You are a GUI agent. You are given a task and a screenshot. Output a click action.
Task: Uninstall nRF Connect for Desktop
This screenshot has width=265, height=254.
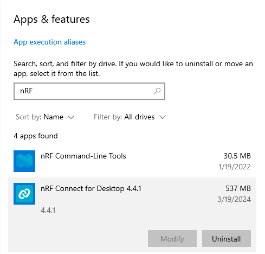click(x=227, y=239)
